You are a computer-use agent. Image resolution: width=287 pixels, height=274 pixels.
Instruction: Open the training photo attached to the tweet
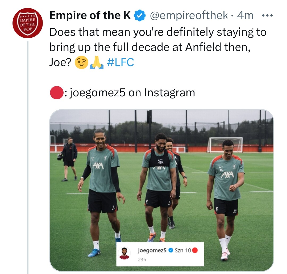[161, 175]
